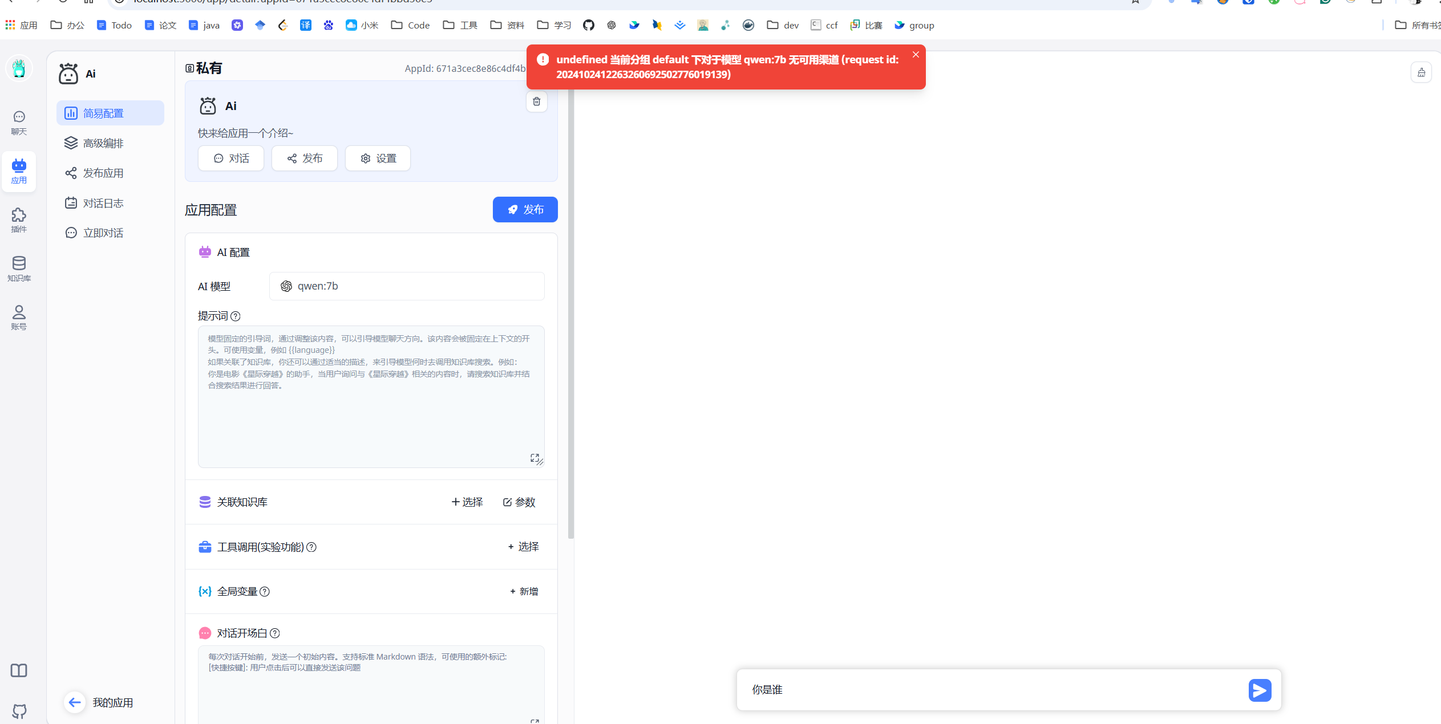Open the Baidu paw bookmark icon

[329, 25]
